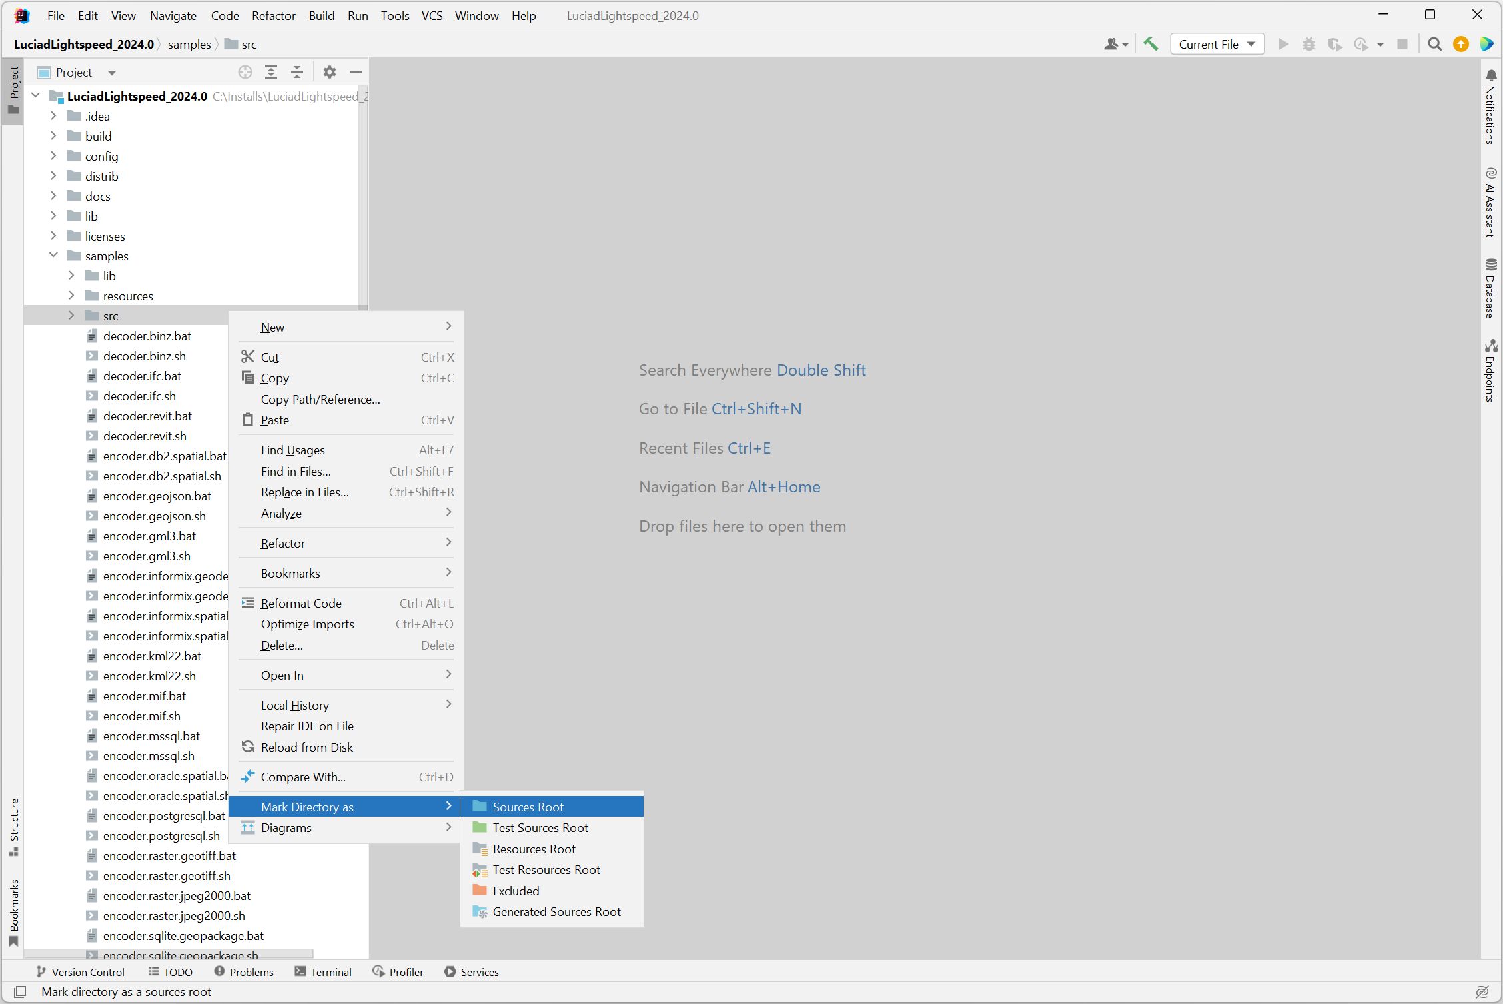Click the Stop square icon
This screenshot has height=1004, width=1503.
(1402, 44)
